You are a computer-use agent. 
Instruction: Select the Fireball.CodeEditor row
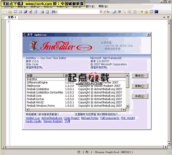click(x=76, y=89)
